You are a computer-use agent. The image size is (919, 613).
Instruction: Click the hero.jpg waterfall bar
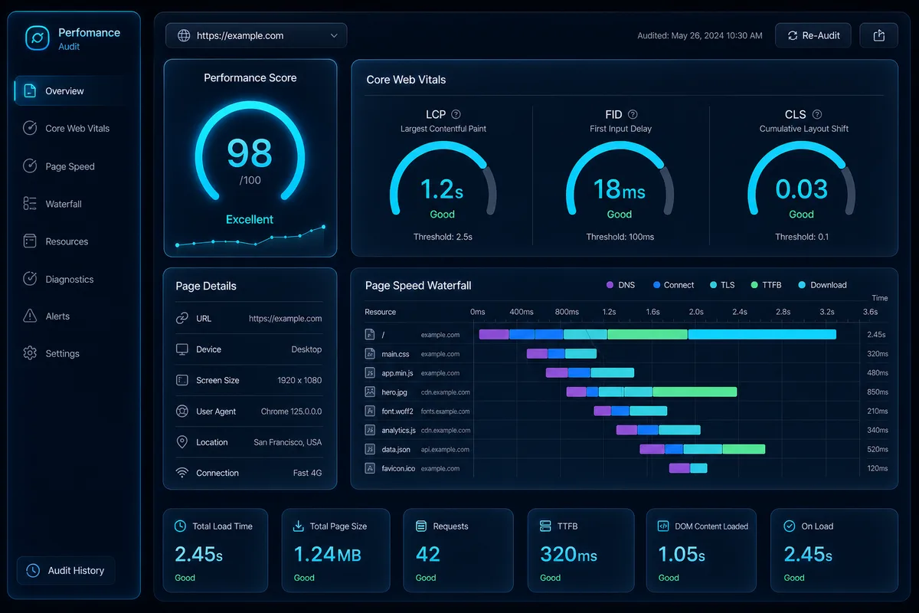point(652,392)
